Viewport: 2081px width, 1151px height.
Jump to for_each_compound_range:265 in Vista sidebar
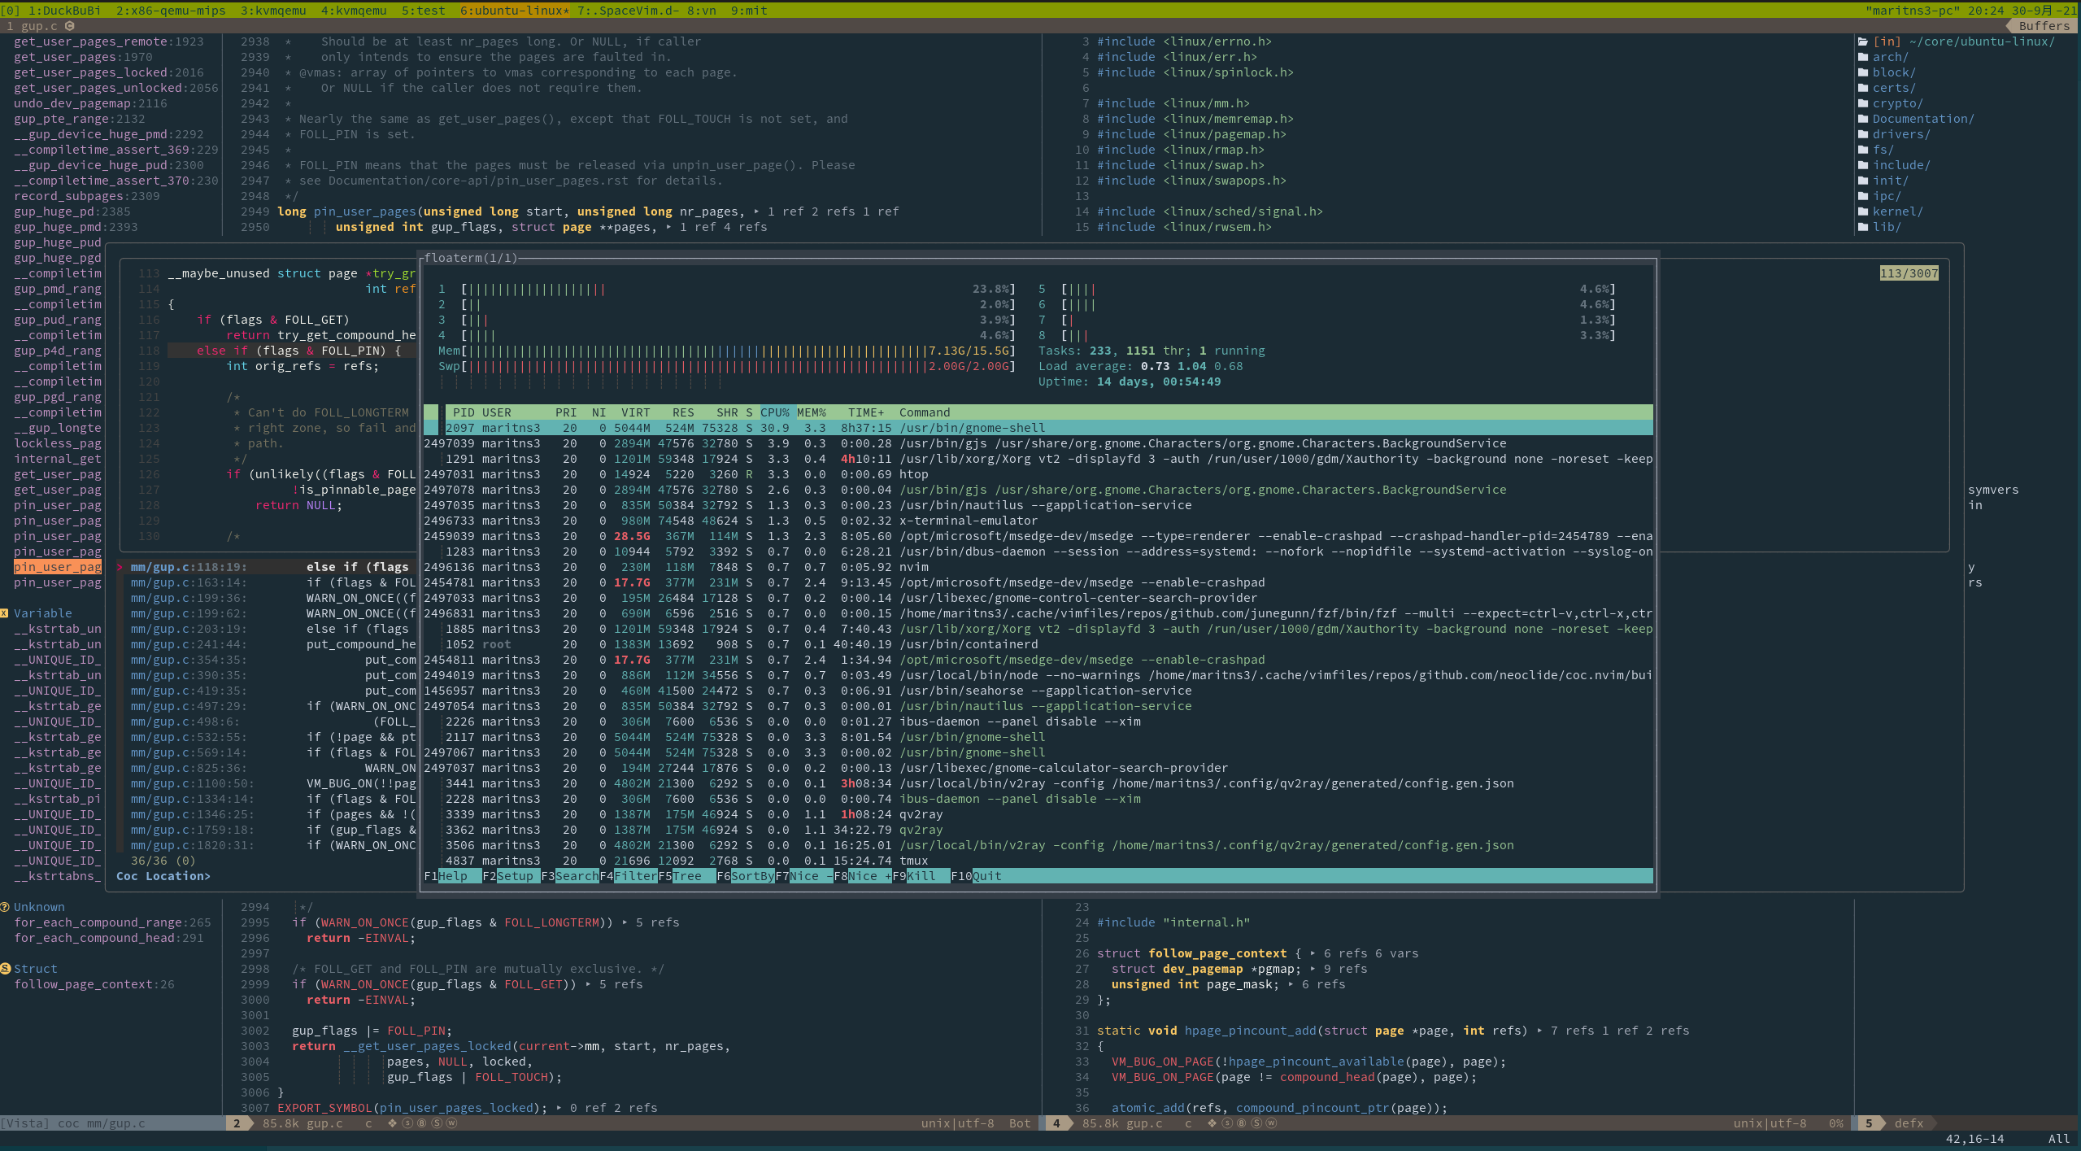coord(112,922)
